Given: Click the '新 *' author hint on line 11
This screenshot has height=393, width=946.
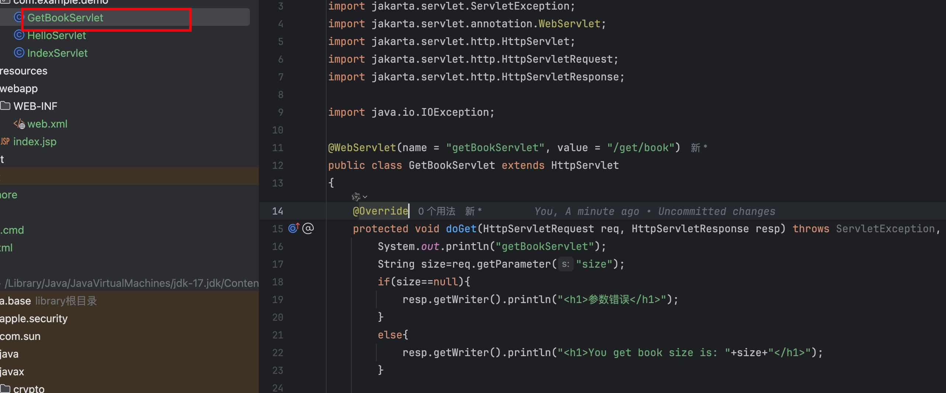Looking at the screenshot, I should point(699,148).
